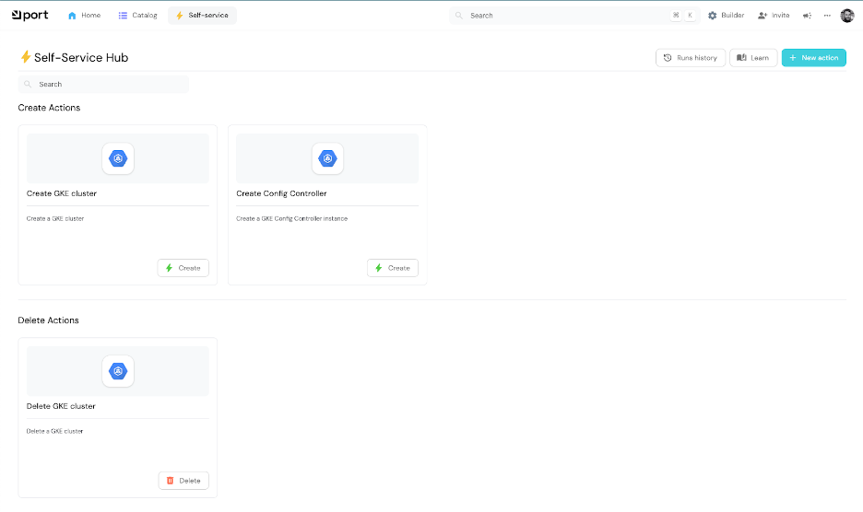
Task: Click the Create Config Controller card icon
Action: [327, 158]
